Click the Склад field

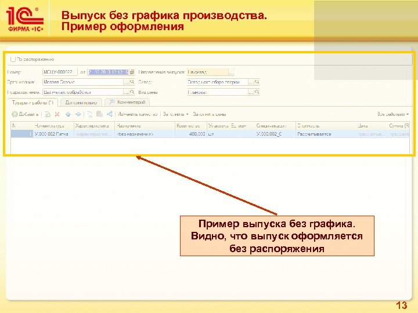(218, 82)
